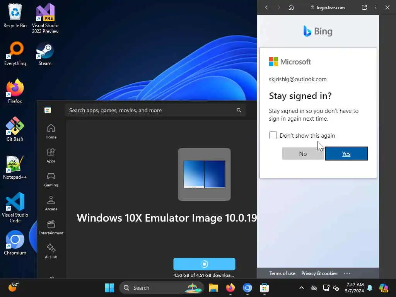
Task: Switch to Firefox in the taskbar
Action: 230,288
